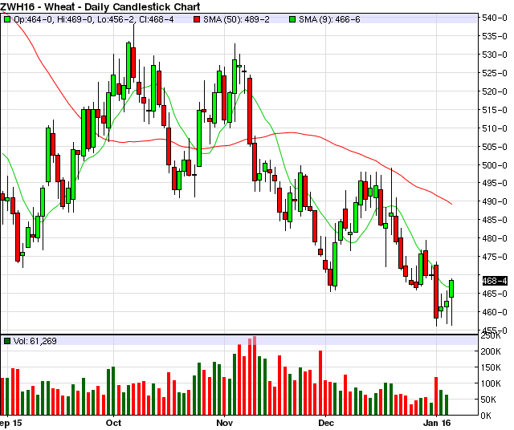The height and width of the screenshot is (430, 514).
Task: Click the '505-0' price axis label
Action: (x=495, y=146)
